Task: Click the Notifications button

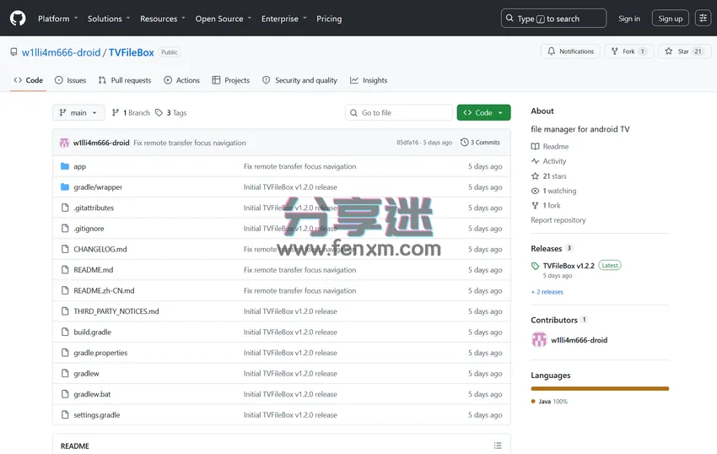Action: [x=570, y=51]
